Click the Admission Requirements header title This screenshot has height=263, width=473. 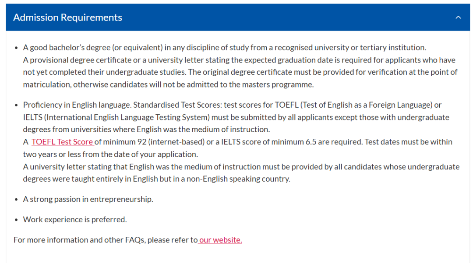click(67, 18)
